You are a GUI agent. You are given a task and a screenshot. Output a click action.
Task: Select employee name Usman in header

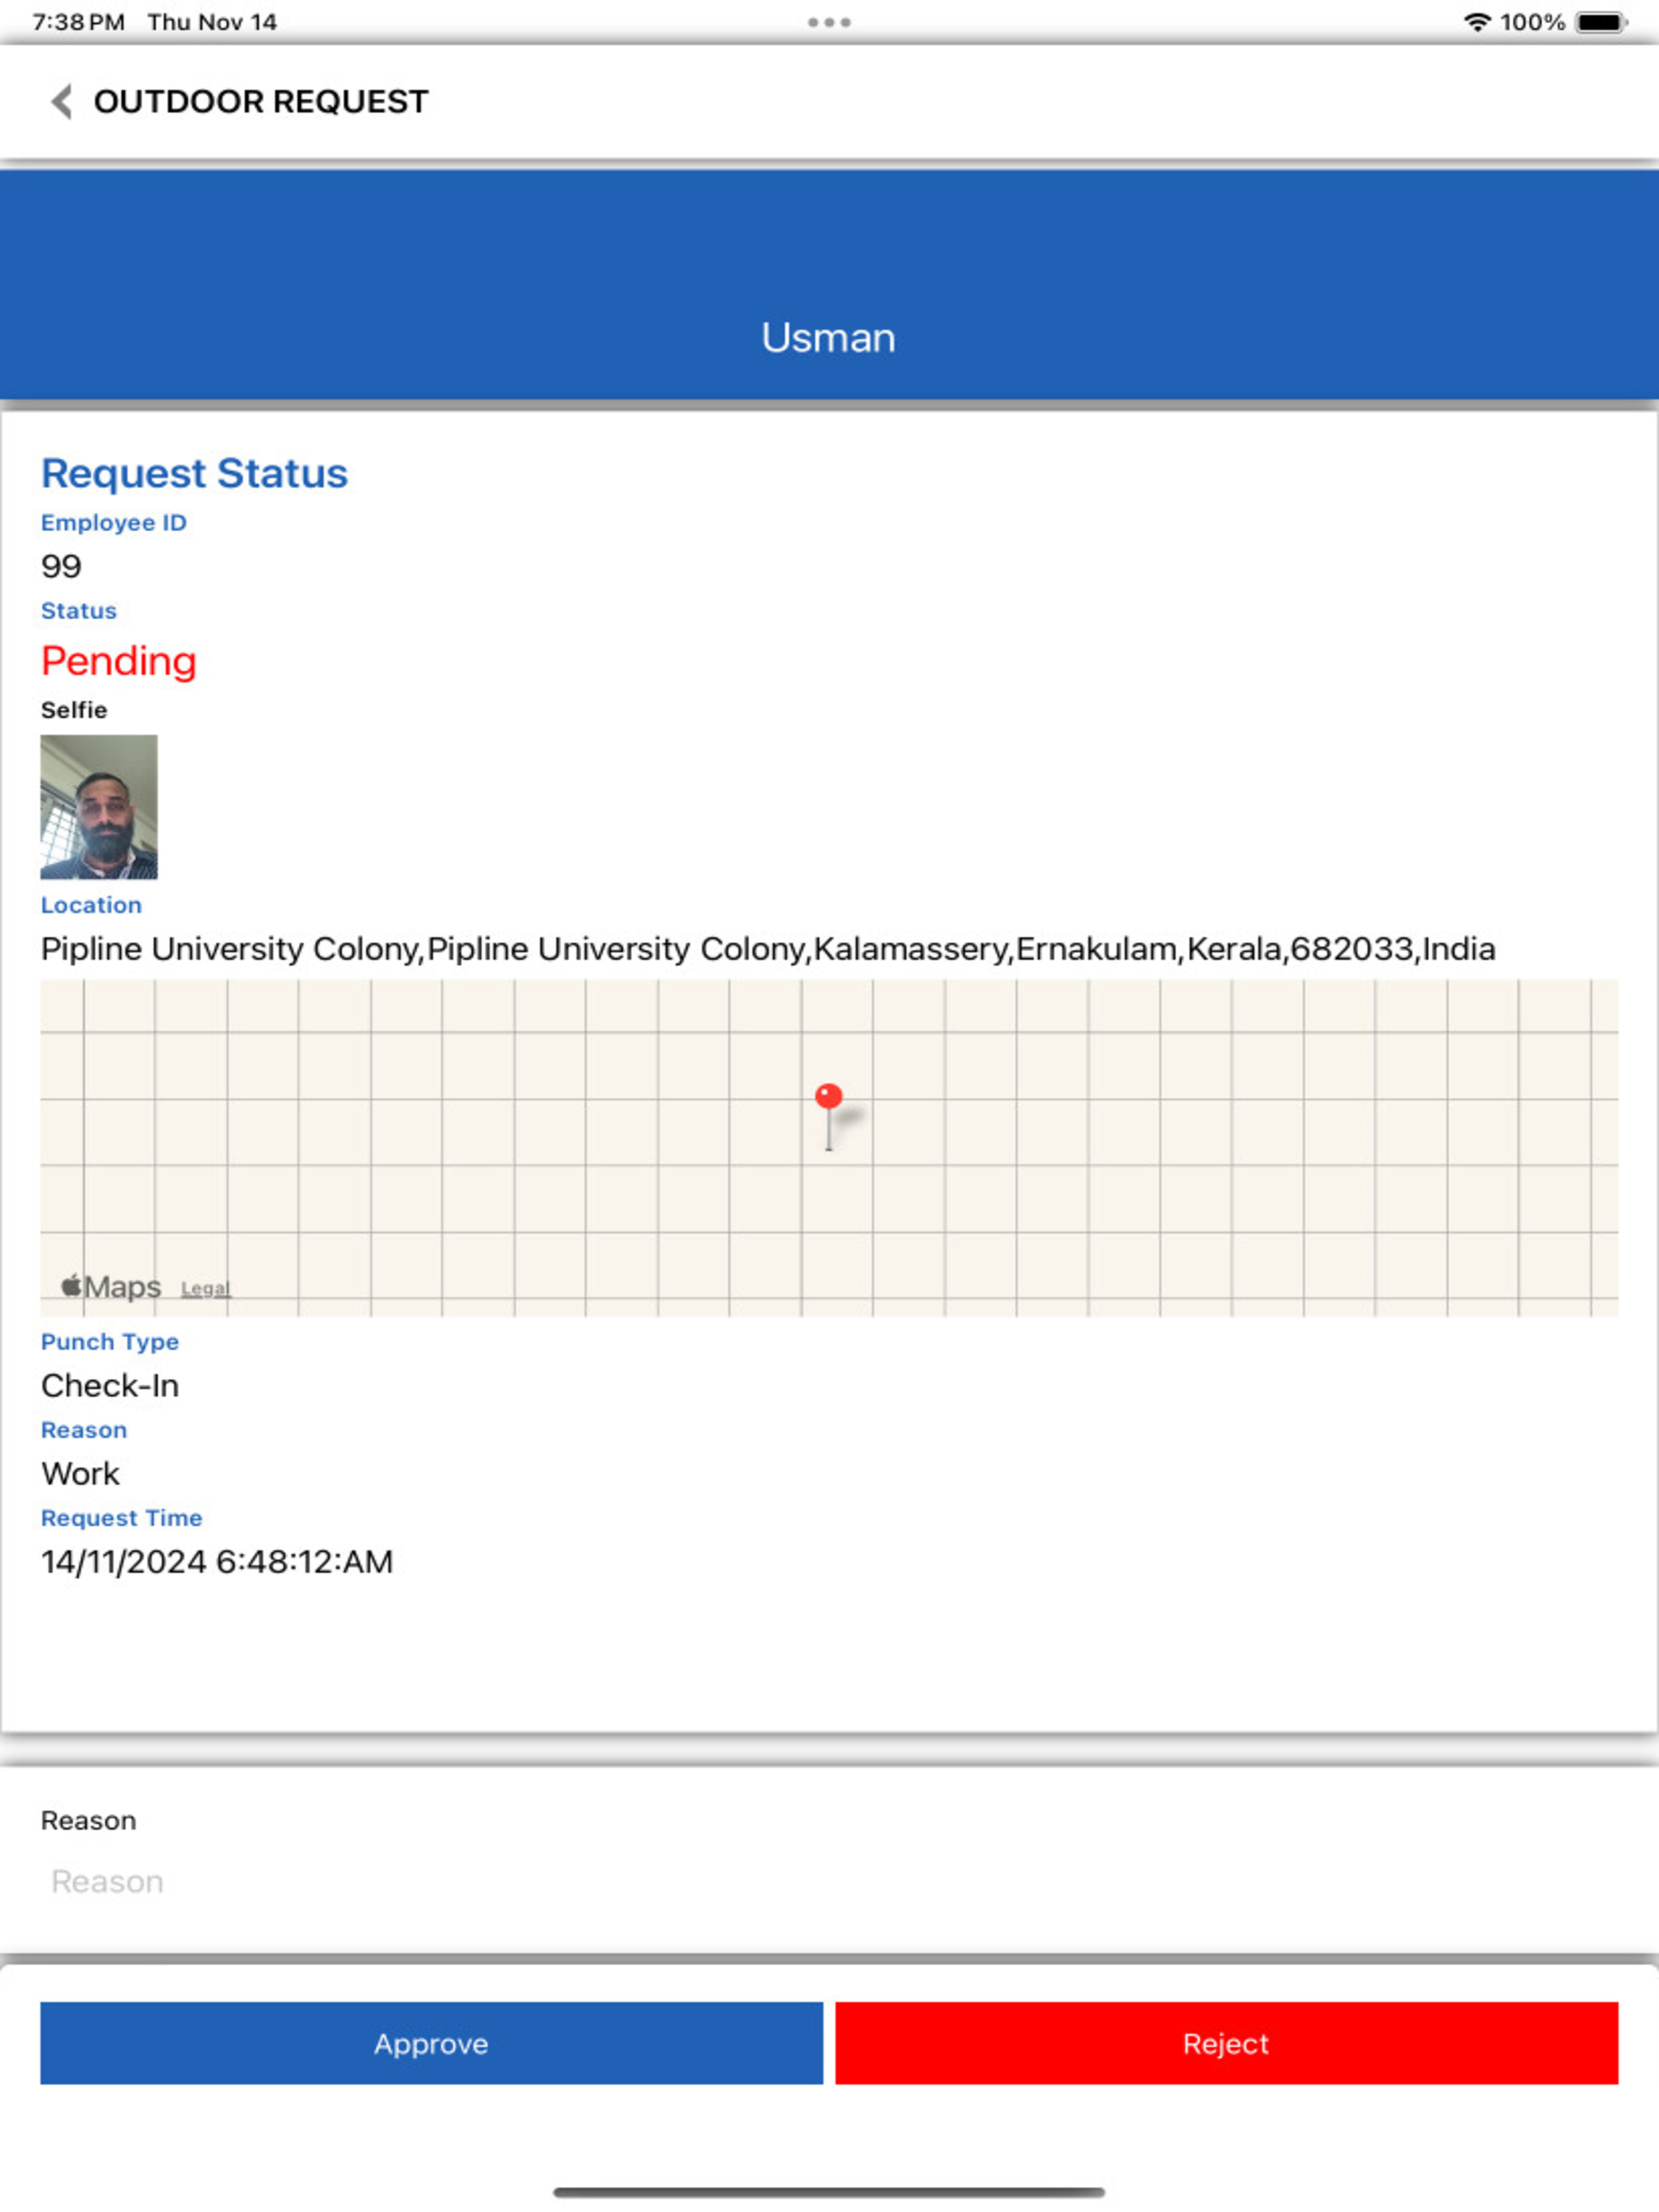tap(829, 338)
